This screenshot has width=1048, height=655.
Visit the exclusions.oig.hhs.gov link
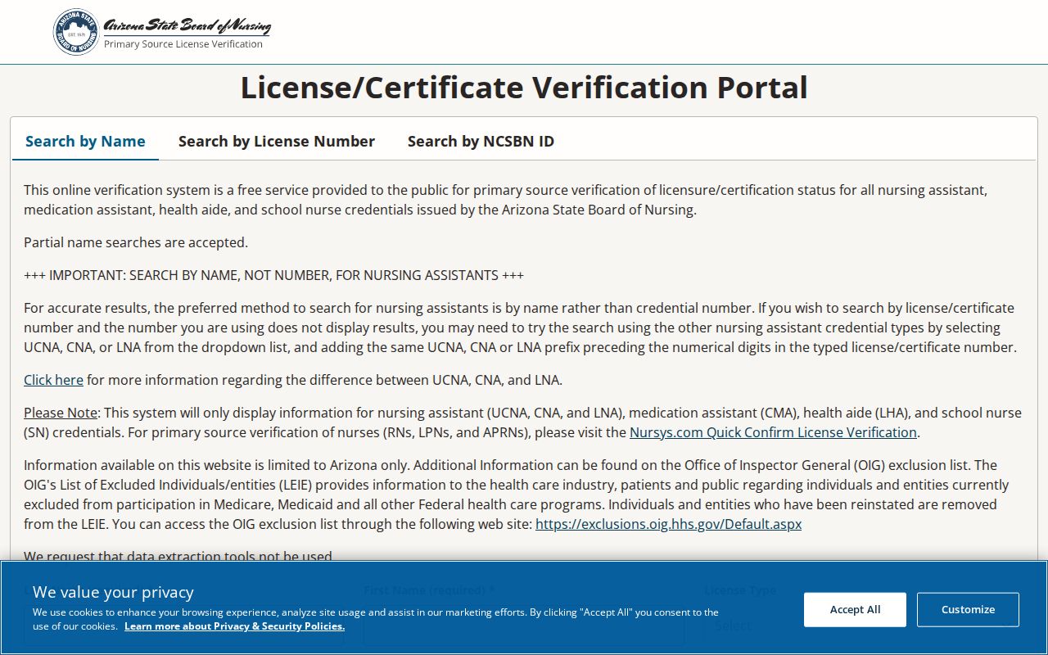(668, 524)
